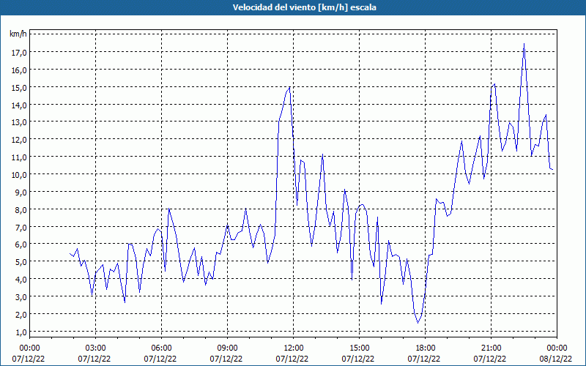
Task: Click the y-axis value 3,0
Action: pyautogui.click(x=21, y=297)
